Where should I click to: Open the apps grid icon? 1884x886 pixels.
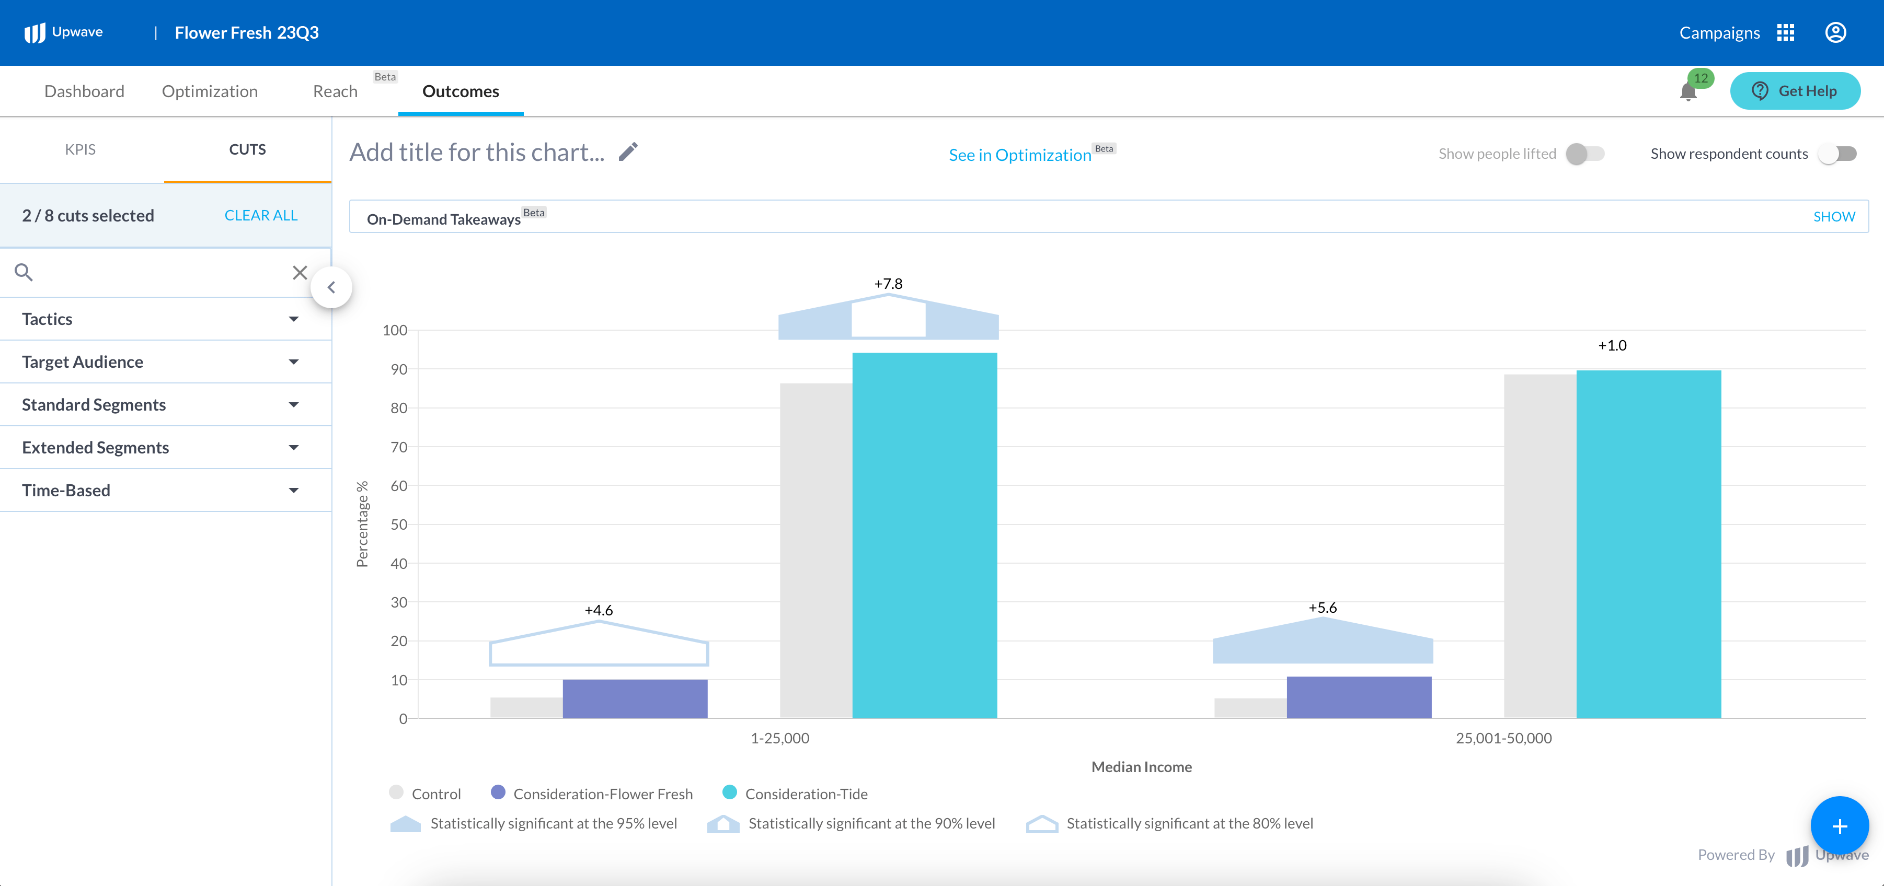1785,33
